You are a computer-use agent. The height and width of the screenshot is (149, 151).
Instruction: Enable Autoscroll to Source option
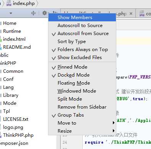point(82,26)
